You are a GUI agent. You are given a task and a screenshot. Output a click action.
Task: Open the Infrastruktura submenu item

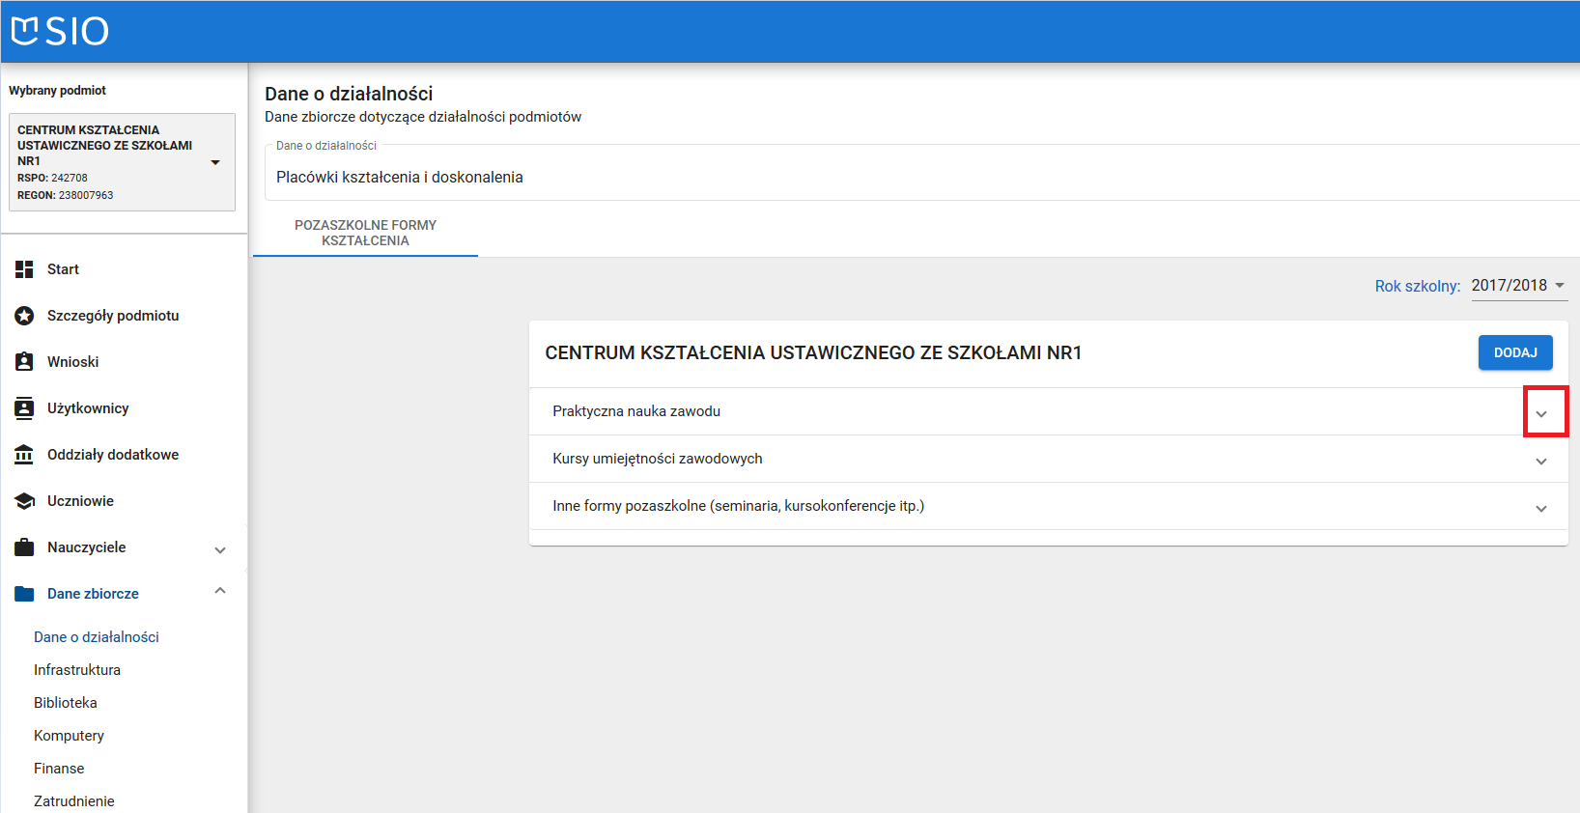point(77,670)
